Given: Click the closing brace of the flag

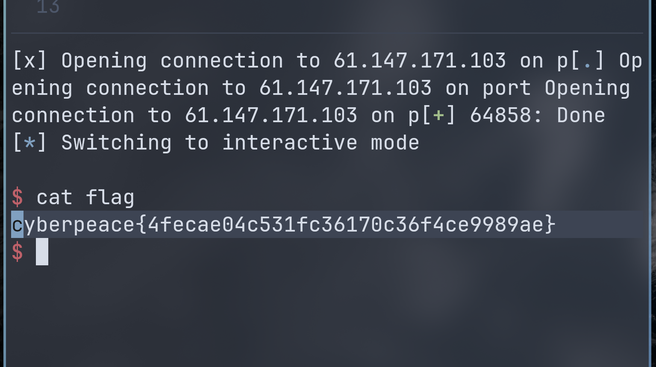Looking at the screenshot, I should [x=550, y=225].
